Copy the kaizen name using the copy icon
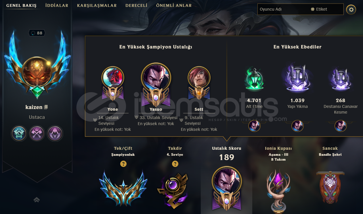 pos(46,107)
